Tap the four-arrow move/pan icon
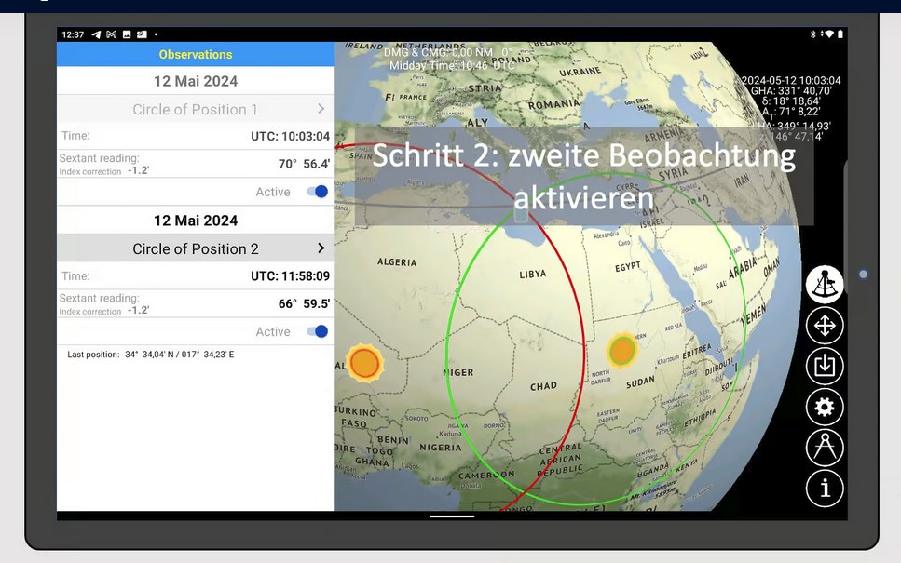 (825, 325)
